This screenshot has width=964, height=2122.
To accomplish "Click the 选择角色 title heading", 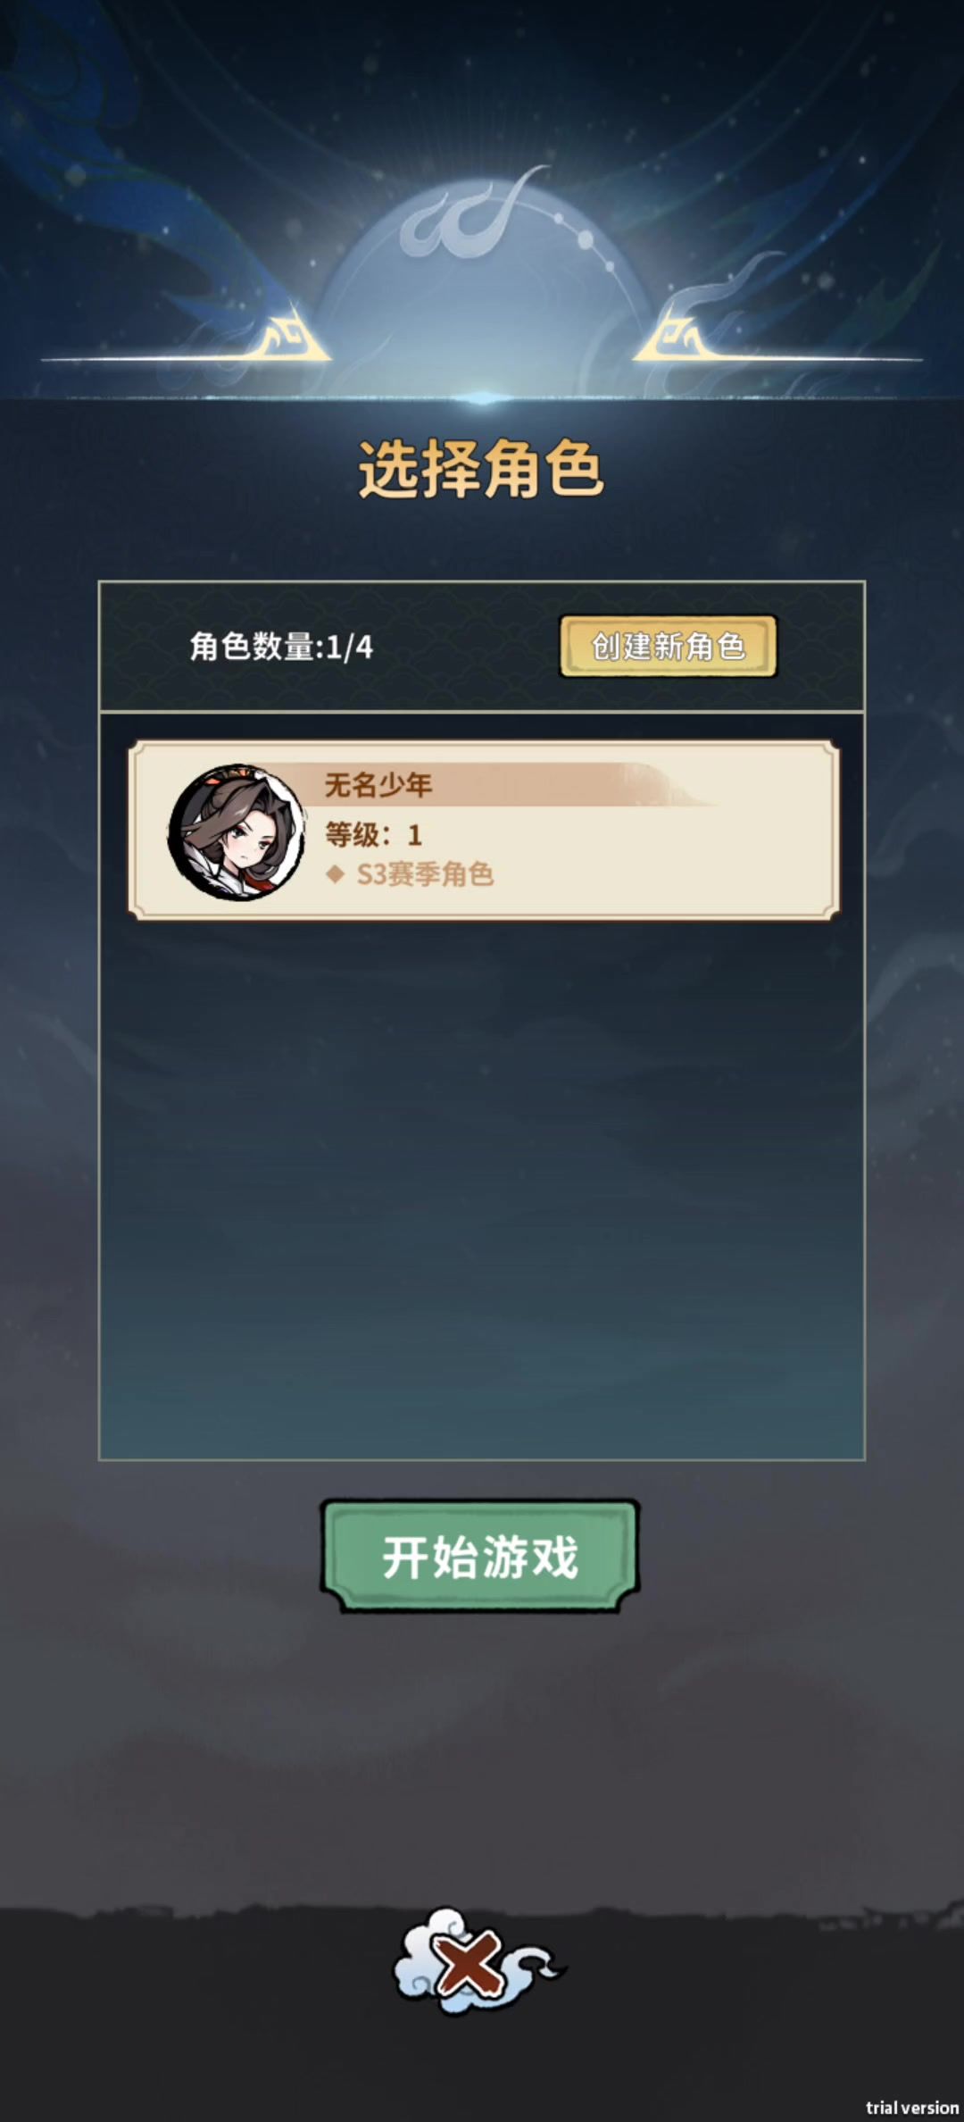I will pos(482,468).
